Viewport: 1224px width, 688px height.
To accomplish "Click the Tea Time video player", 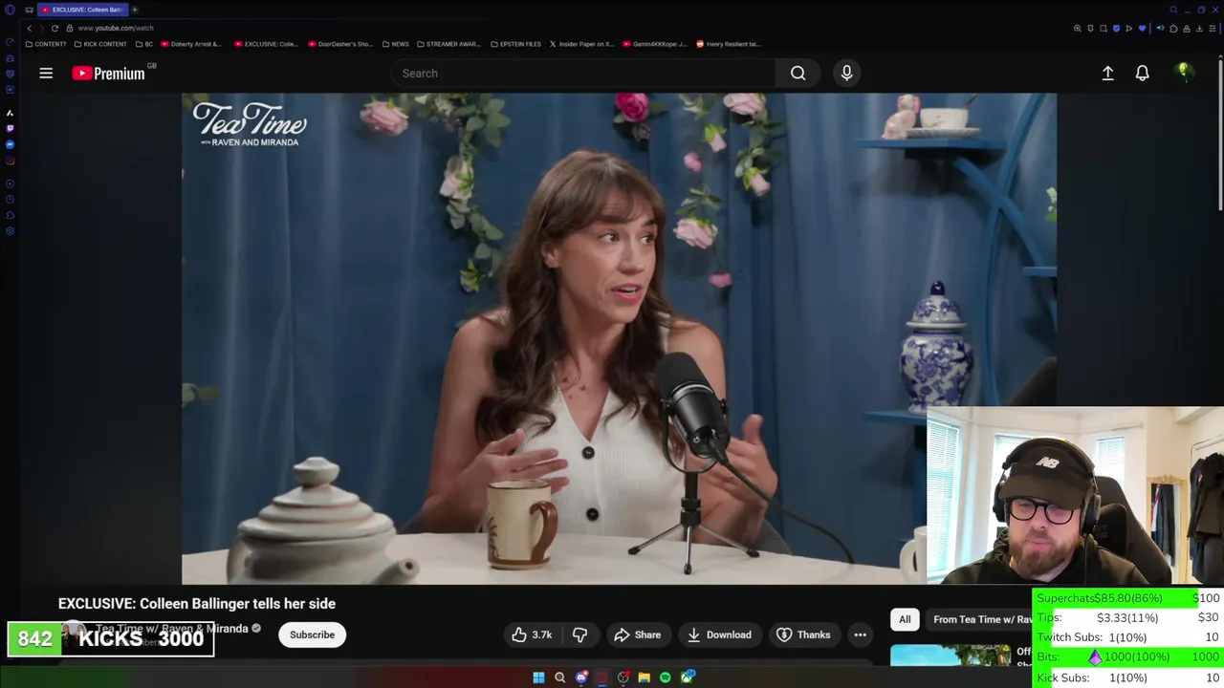I will [x=619, y=338].
